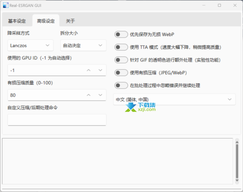Click the log scrollbar up arrow

(237, 142)
